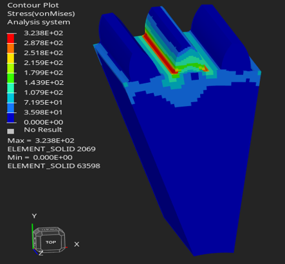Select the legend value 7.195E+01
Image resolution: width=285 pixels, height=264 pixels.
43,102
